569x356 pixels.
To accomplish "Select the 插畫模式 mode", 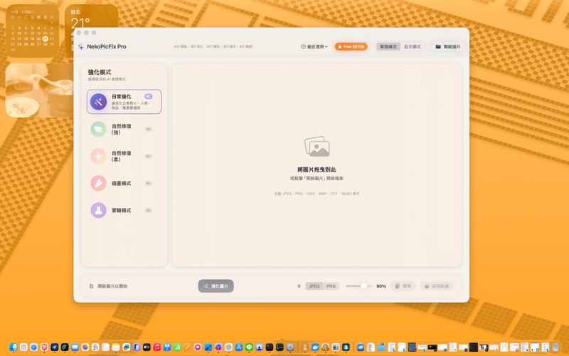I will [124, 184].
